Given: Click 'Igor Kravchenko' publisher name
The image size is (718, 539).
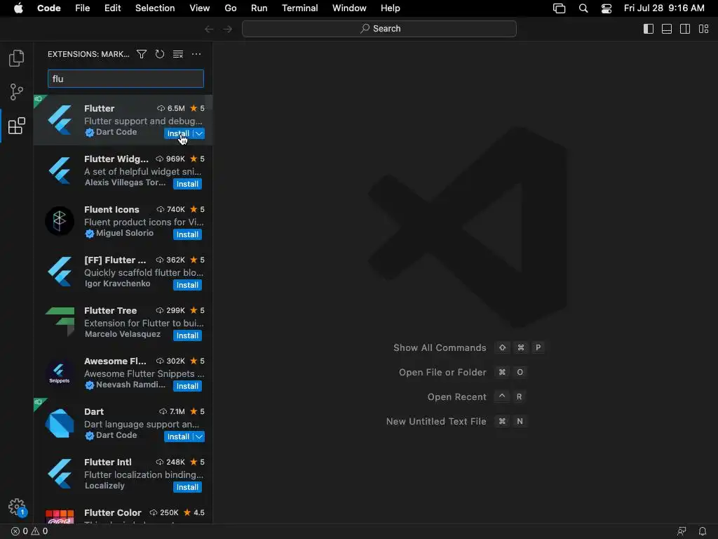Looking at the screenshot, I should pos(117,284).
